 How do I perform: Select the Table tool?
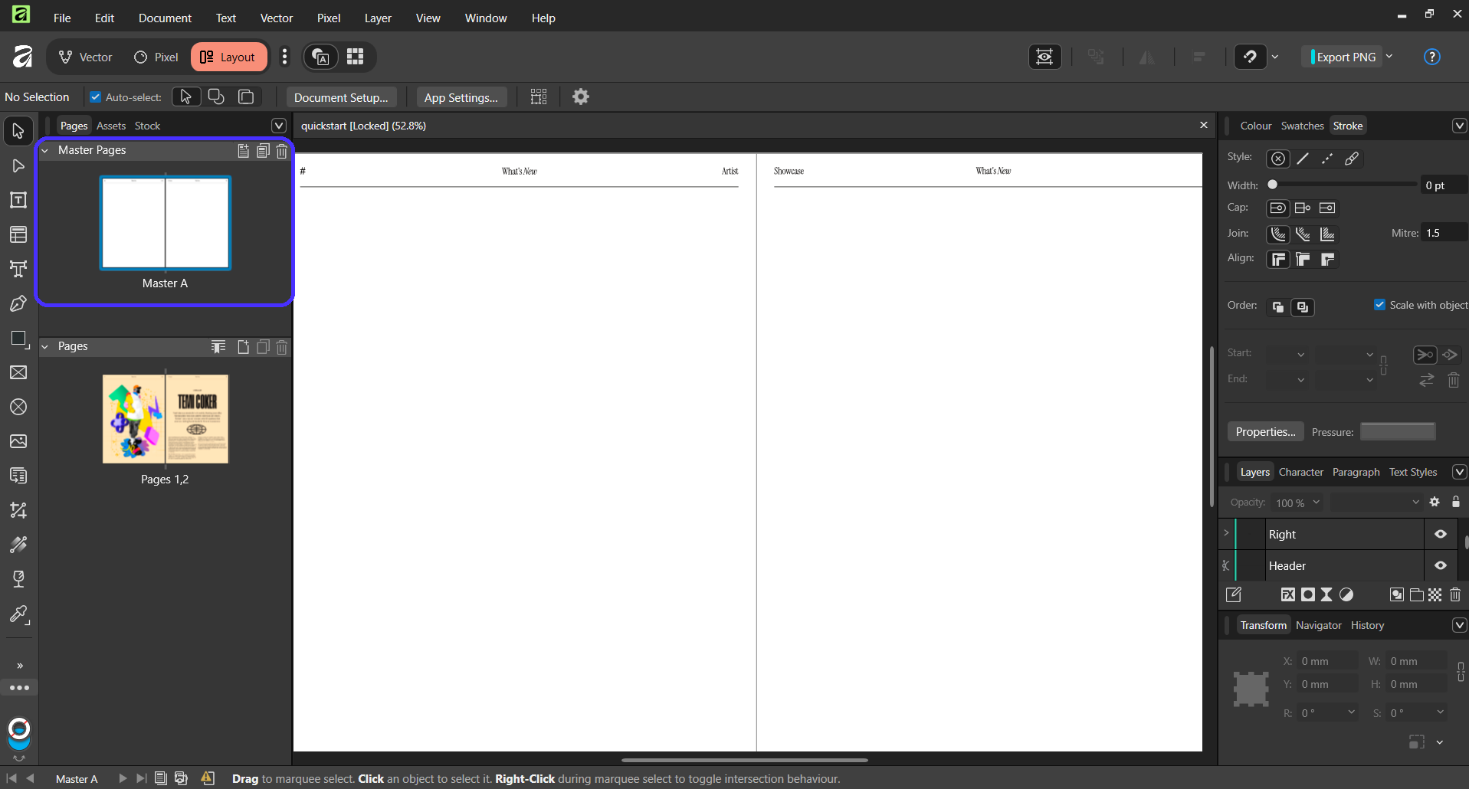coord(18,234)
